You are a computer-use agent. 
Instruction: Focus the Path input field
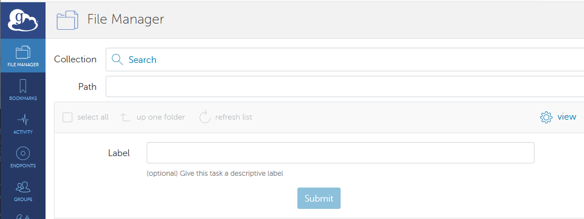coord(345,86)
